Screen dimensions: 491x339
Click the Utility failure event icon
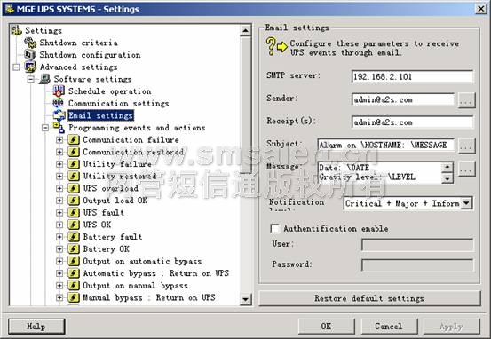coord(74,164)
